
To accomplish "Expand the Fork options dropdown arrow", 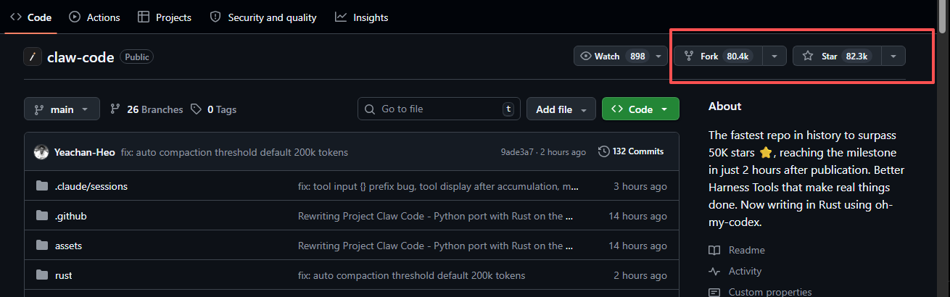I will tap(775, 57).
